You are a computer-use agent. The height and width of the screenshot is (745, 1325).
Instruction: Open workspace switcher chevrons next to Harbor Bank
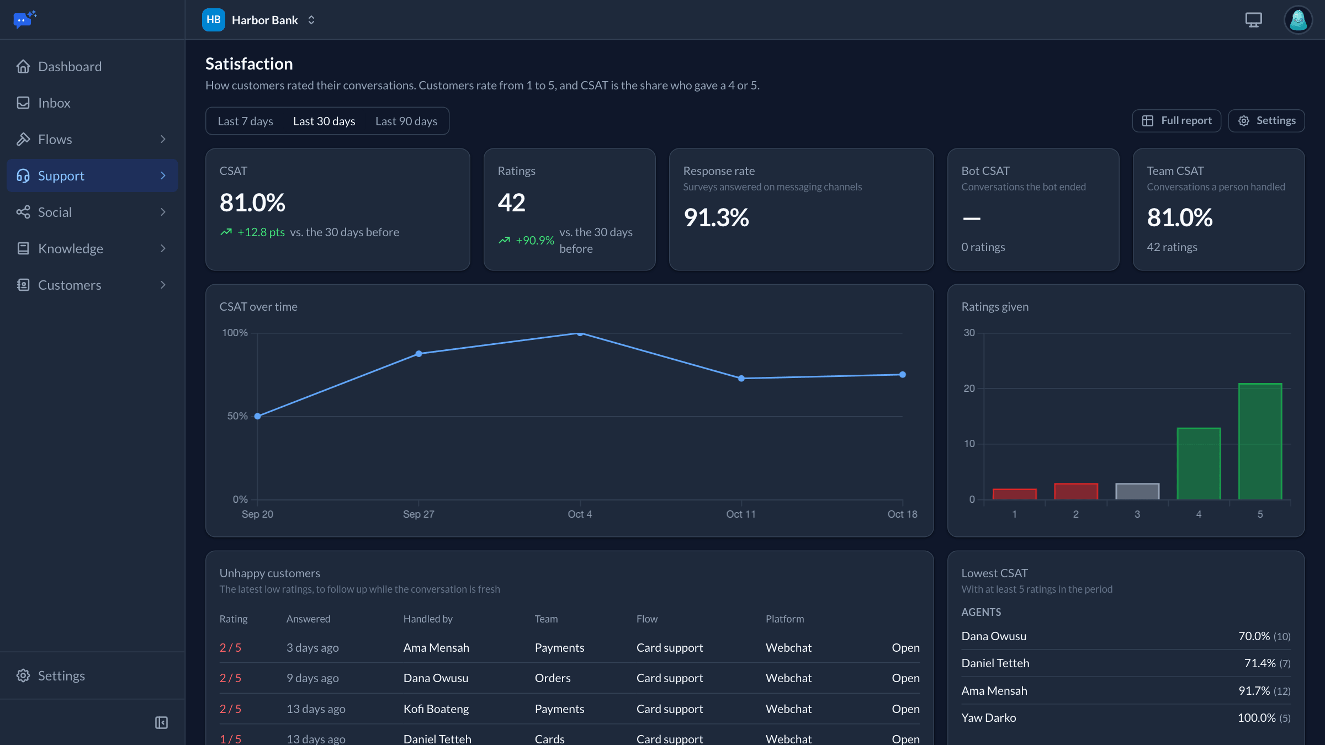click(311, 20)
